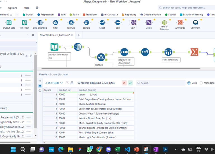Image resolution: width=215 pixels, height=154 pixels.
Task: Switch to the Spatial tool category
Action: click(170, 15)
